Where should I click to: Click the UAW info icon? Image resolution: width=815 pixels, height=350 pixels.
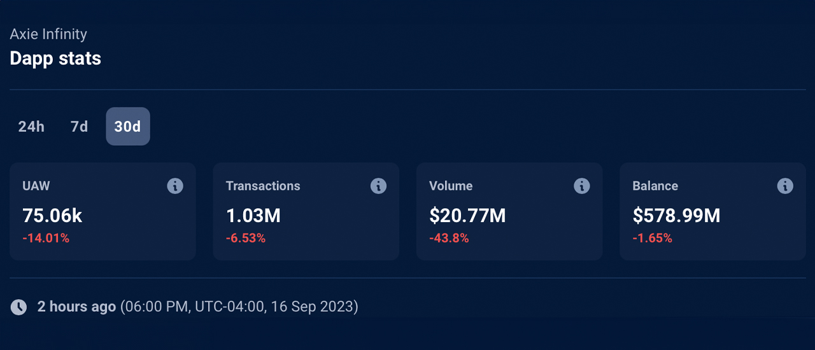(x=175, y=186)
